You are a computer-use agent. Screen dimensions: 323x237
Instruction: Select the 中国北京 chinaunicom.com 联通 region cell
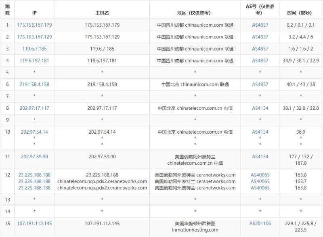click(195, 84)
